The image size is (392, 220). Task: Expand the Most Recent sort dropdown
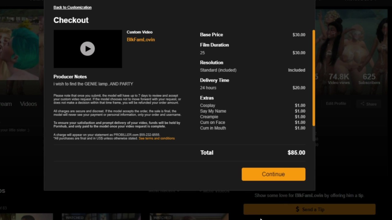coord(164,191)
